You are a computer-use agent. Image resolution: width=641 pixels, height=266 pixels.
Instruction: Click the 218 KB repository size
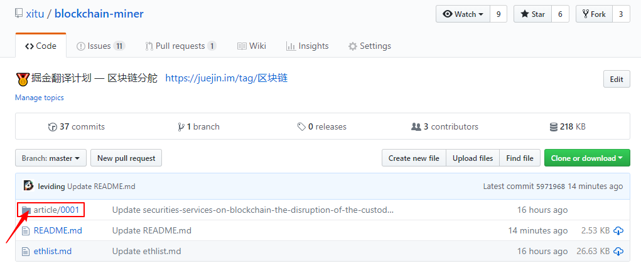click(x=568, y=126)
